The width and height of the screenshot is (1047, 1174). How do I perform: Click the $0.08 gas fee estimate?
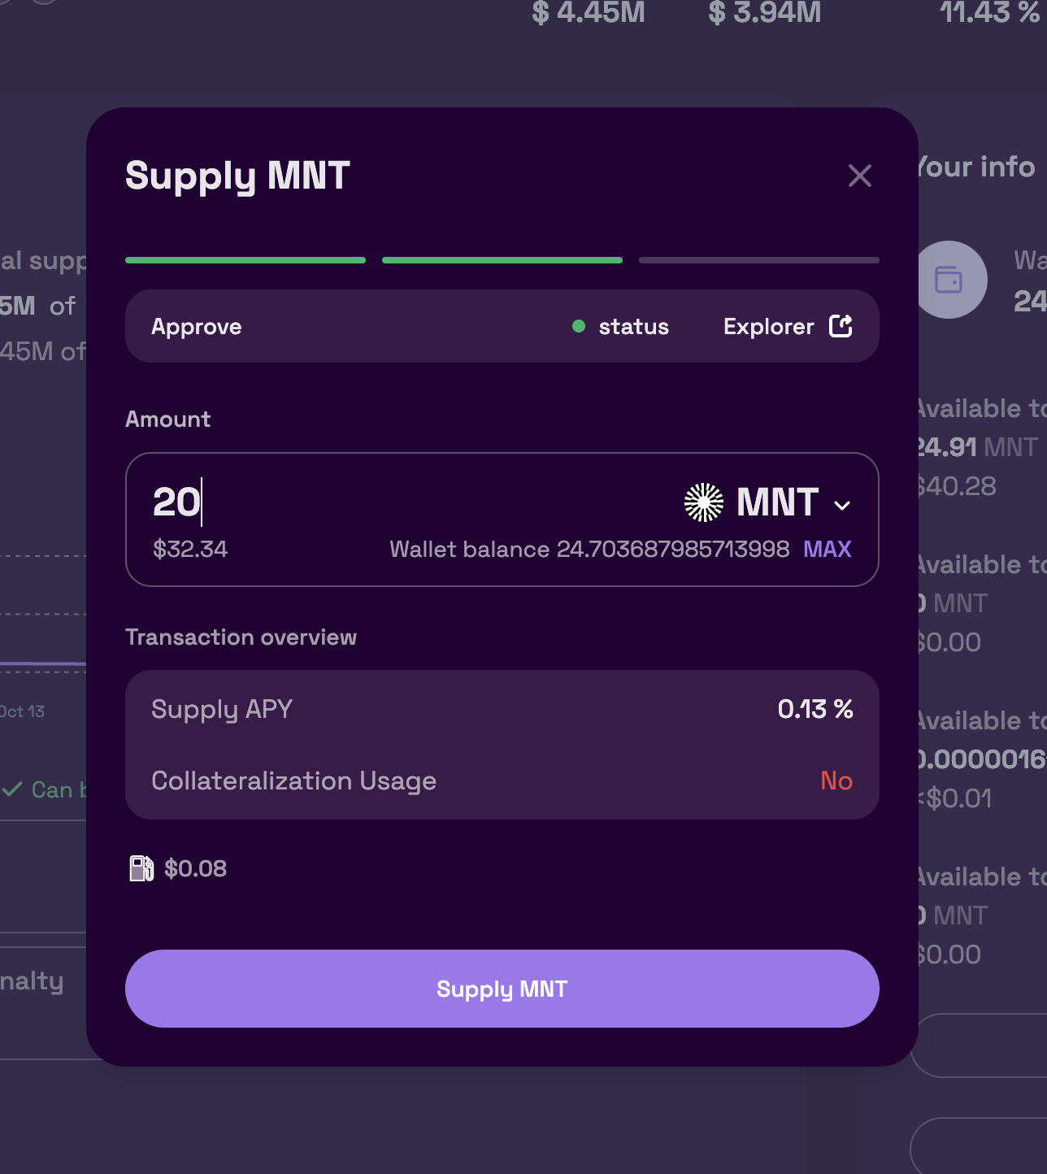pos(195,868)
